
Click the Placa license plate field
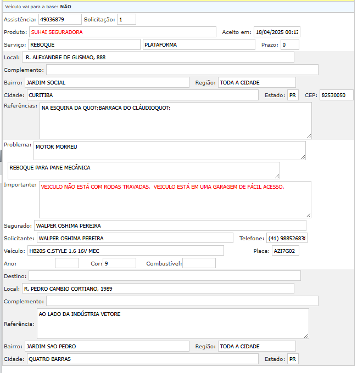click(286, 251)
